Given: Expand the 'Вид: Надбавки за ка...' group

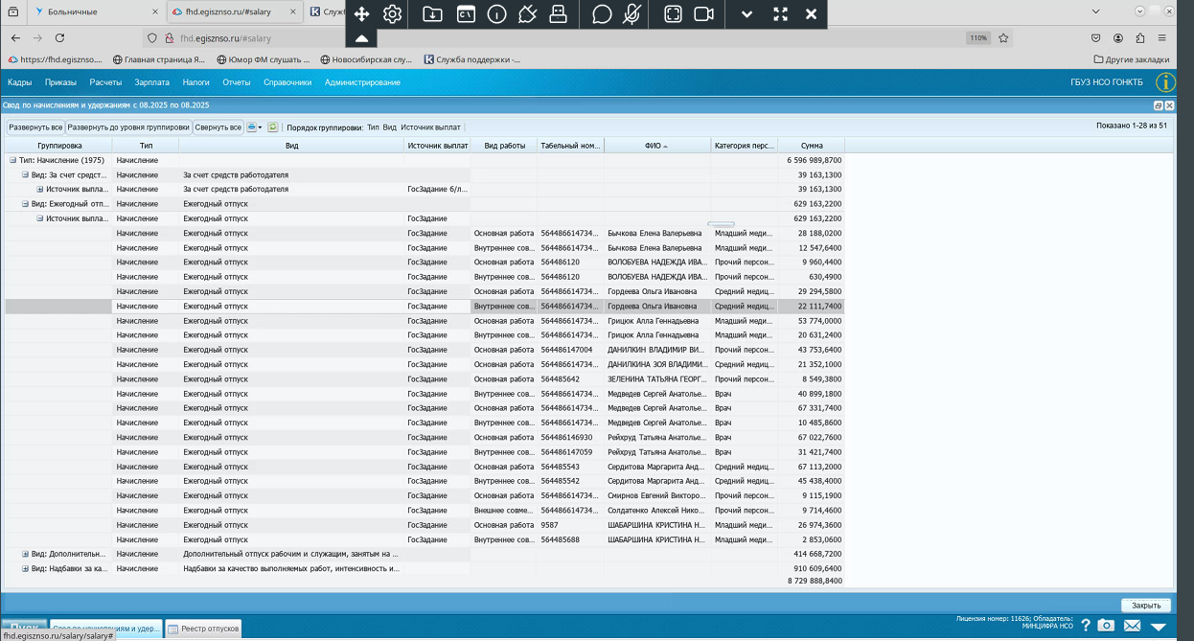Looking at the screenshot, I should pyautogui.click(x=26, y=568).
